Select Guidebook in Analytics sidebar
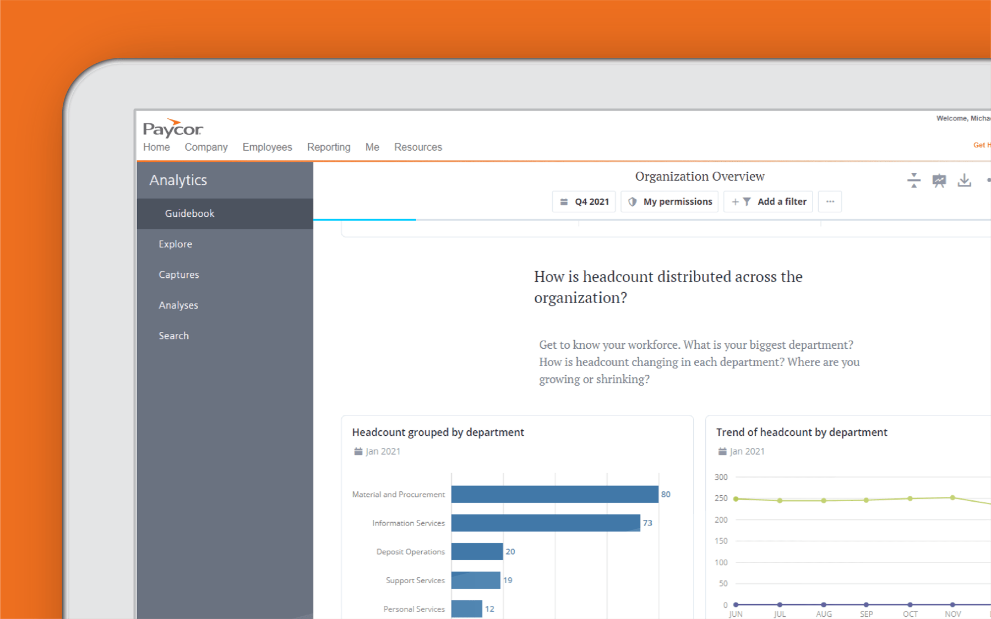 225,213
